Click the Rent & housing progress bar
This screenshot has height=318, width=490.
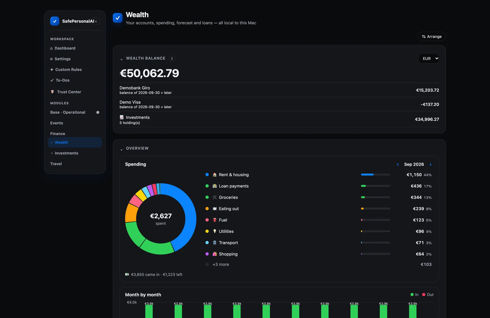click(x=375, y=175)
